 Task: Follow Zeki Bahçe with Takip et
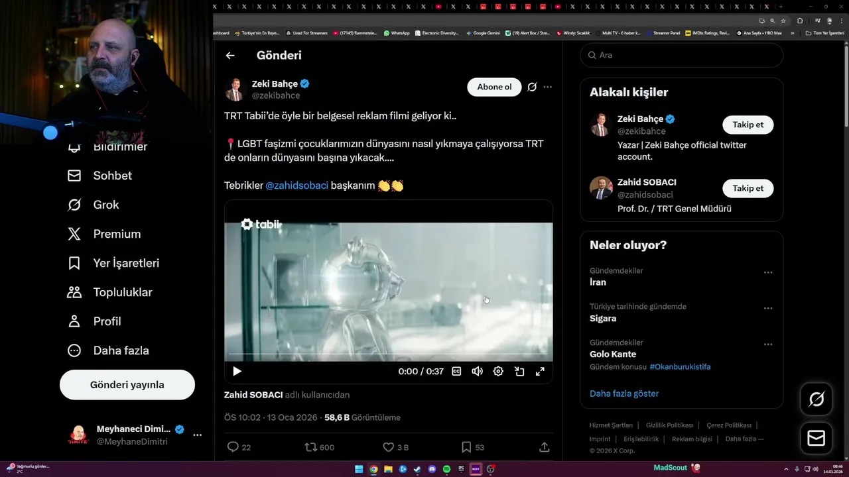pyautogui.click(x=748, y=125)
